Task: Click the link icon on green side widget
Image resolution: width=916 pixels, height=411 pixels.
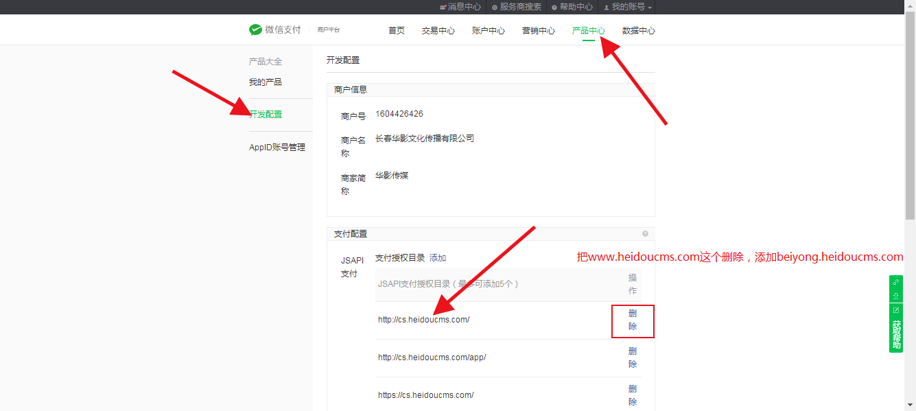Action: [x=896, y=282]
